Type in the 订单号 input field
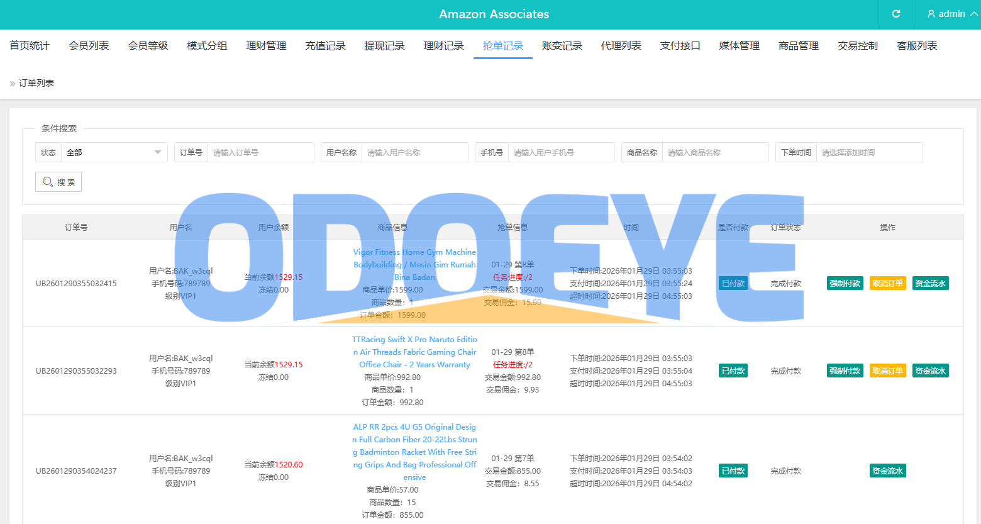 [x=260, y=152]
